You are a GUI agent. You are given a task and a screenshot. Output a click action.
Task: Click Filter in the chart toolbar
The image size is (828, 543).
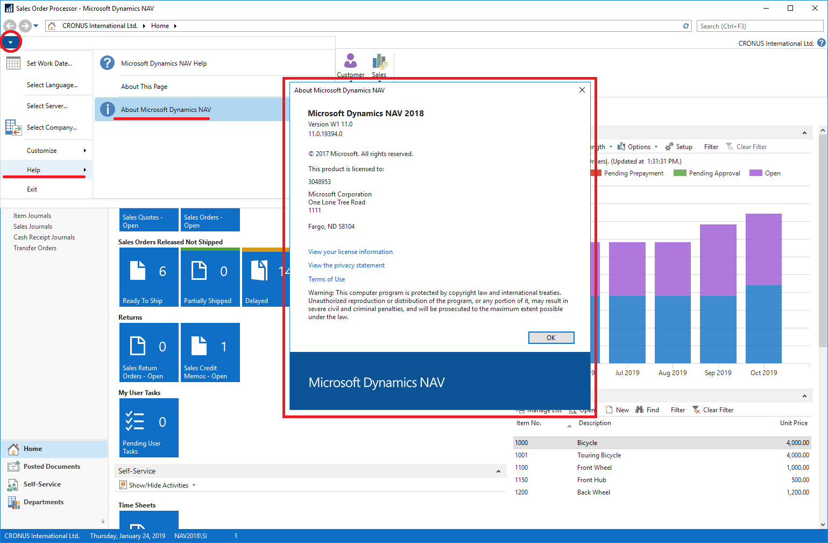coord(711,147)
